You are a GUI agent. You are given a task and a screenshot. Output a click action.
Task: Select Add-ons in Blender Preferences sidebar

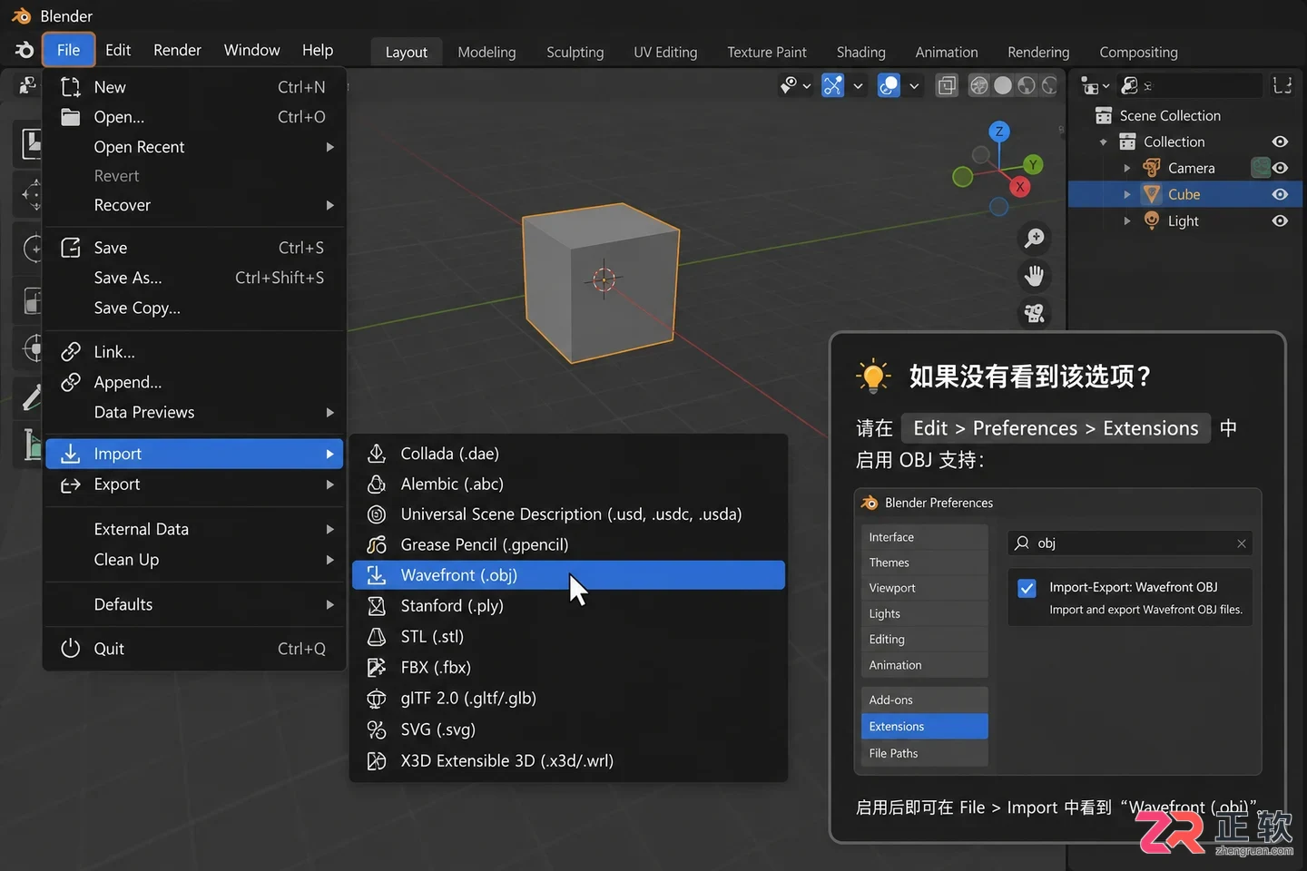[924, 700]
